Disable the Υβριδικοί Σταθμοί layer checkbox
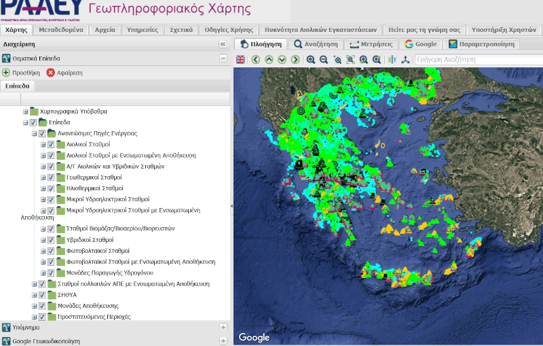Viewport: 543px width, 346px height. 51,240
